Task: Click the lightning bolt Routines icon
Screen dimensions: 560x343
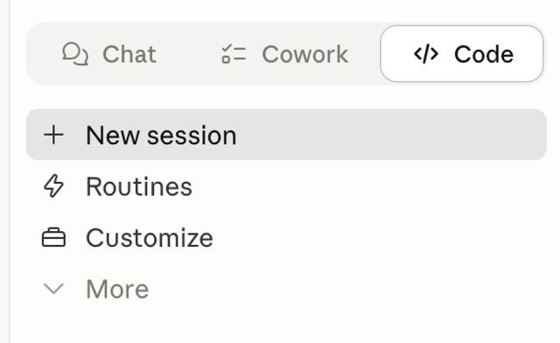Action: (x=53, y=186)
